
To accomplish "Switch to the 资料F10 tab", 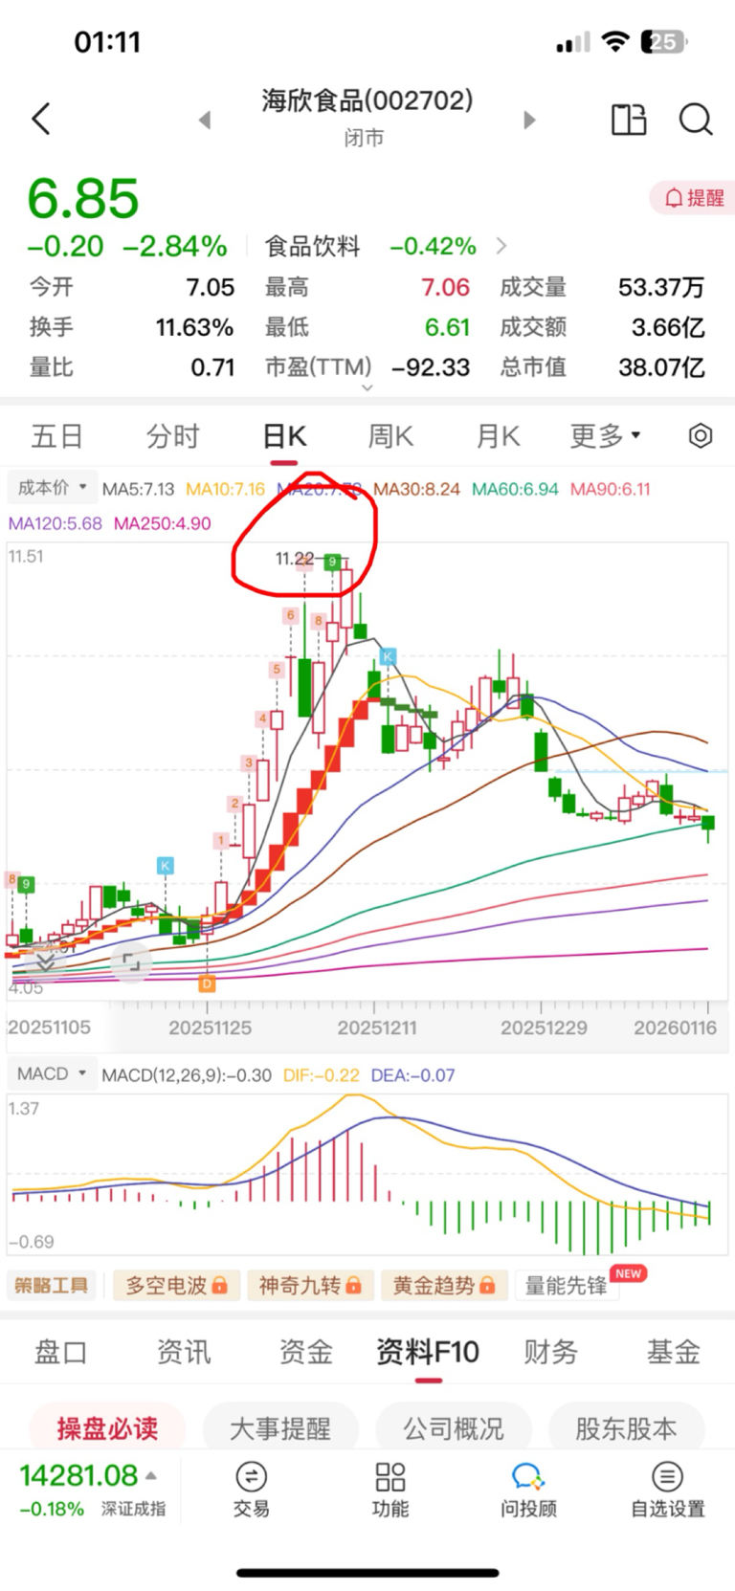I will [428, 1352].
